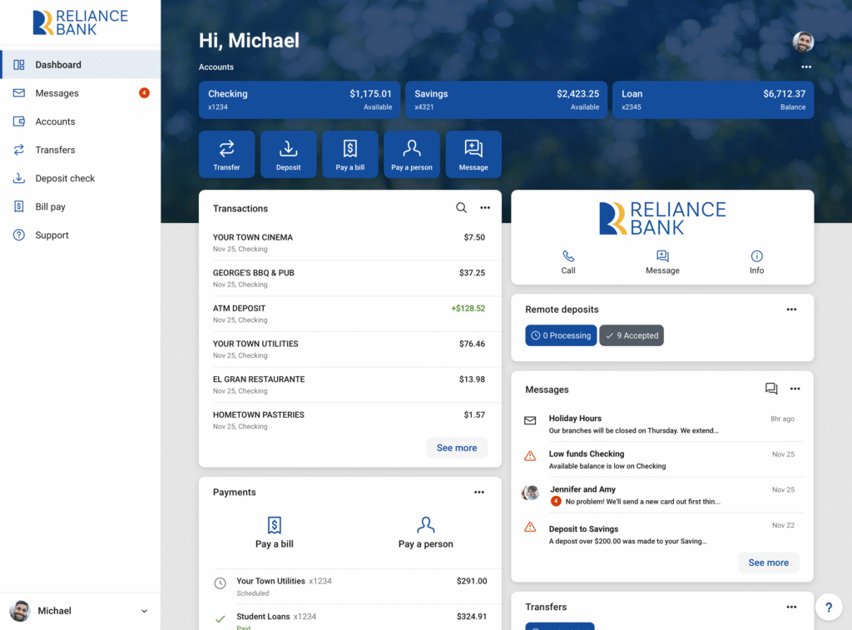Open the Accounts section ellipsis menu

[x=805, y=67]
